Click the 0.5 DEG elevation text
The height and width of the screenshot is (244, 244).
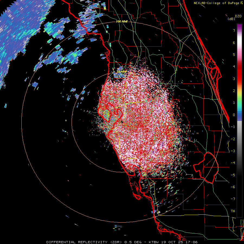tap(133, 242)
